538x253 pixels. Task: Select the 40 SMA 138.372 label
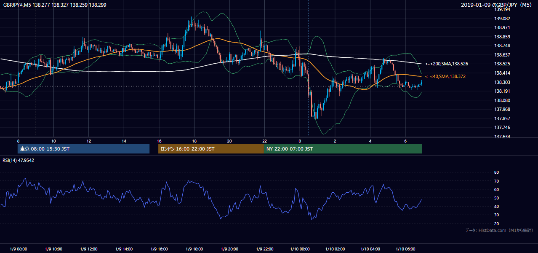coord(445,76)
